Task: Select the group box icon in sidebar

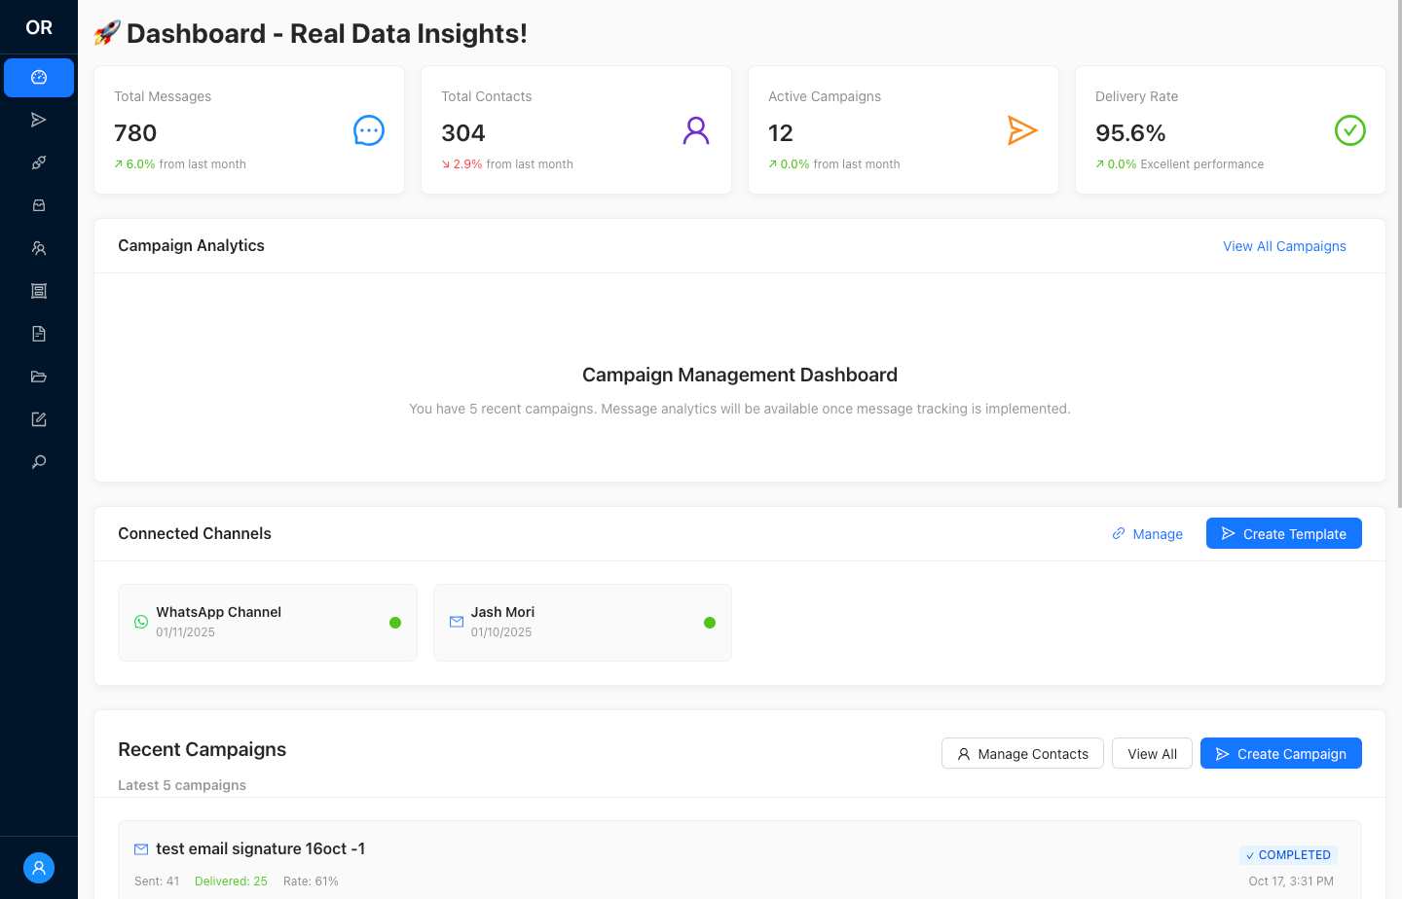Action: [39, 291]
